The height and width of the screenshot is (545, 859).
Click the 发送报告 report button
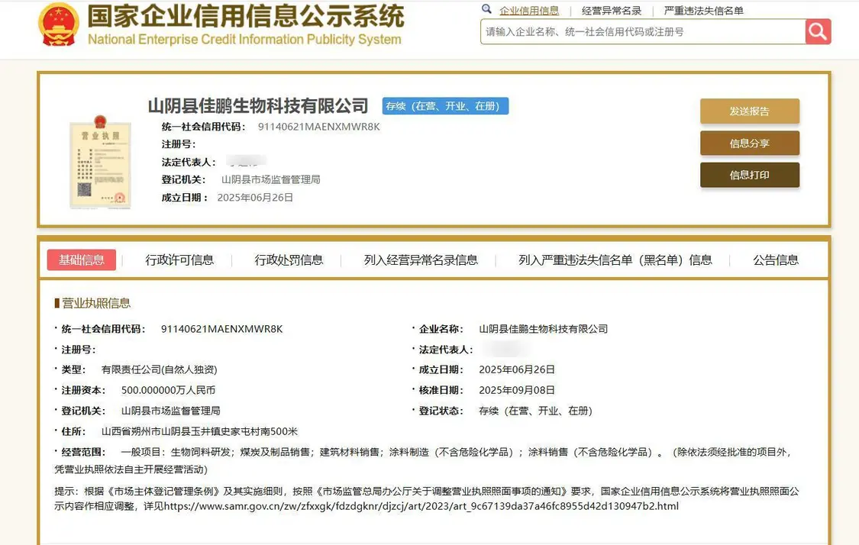[x=749, y=111]
